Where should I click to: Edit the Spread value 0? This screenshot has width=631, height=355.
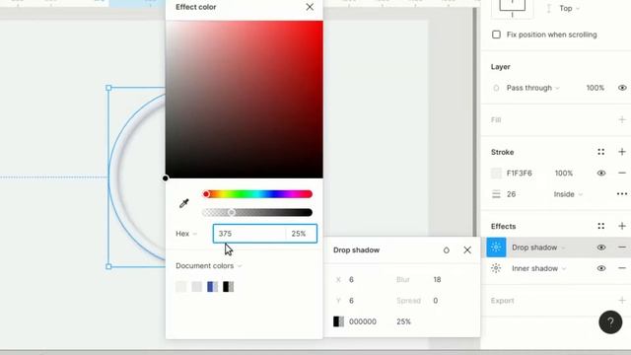[436, 301]
